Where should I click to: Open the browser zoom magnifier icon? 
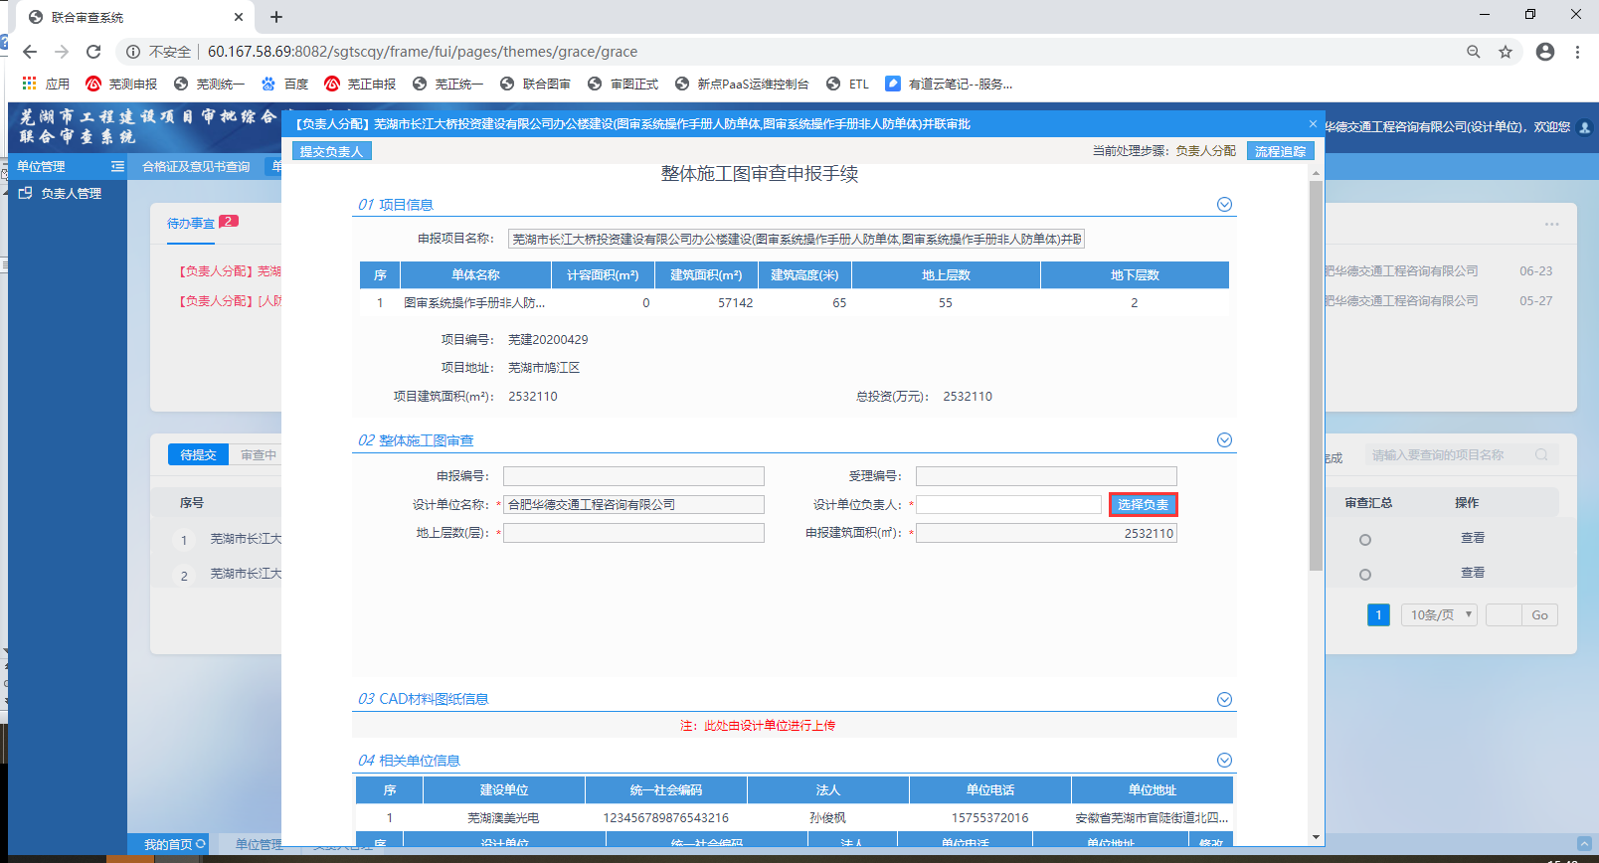click(x=1474, y=52)
